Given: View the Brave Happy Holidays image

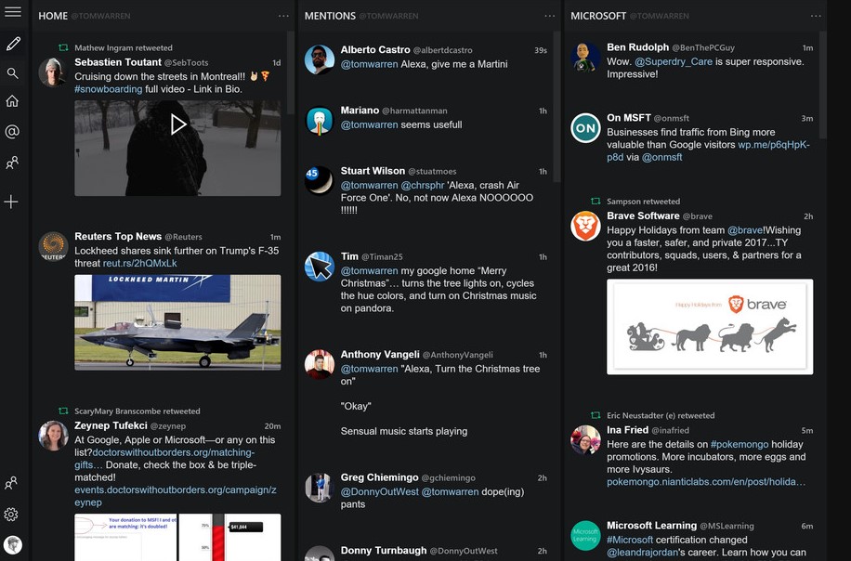Looking at the screenshot, I should pyautogui.click(x=710, y=327).
